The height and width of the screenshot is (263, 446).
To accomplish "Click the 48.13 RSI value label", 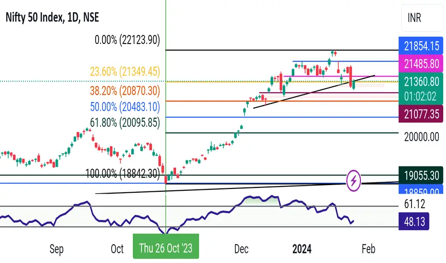I will 414,221.
